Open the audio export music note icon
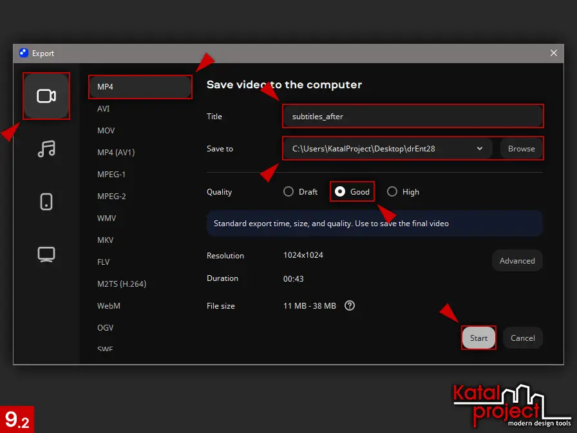This screenshot has height=433, width=577. 46,149
